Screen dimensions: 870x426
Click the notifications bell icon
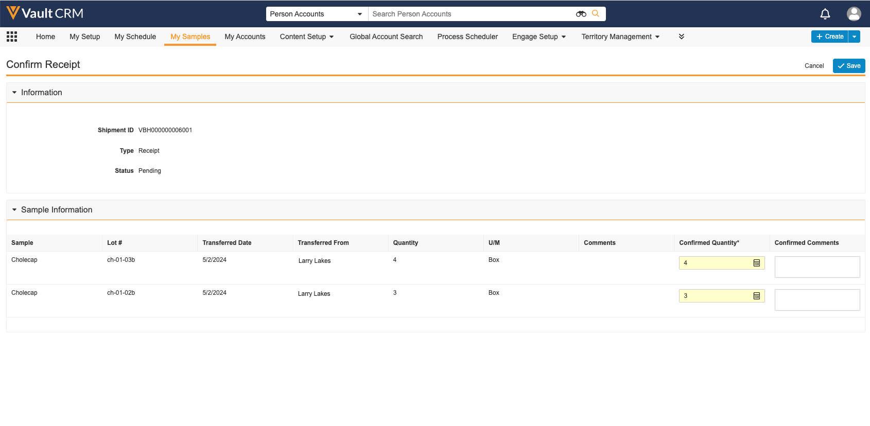[825, 14]
